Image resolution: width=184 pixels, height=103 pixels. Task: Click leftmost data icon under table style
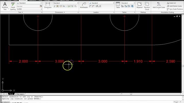[x=122, y=6]
